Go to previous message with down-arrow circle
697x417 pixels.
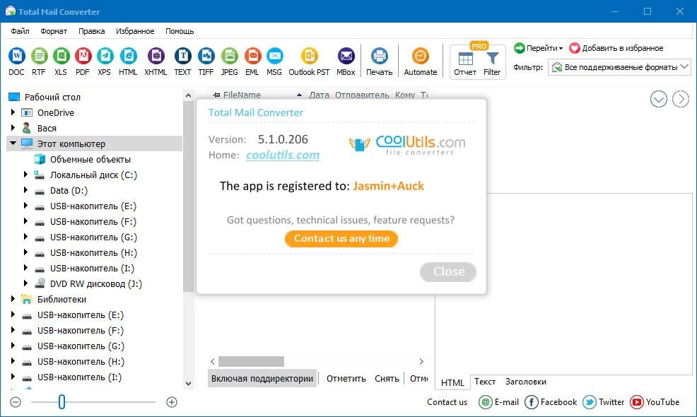[x=658, y=99]
